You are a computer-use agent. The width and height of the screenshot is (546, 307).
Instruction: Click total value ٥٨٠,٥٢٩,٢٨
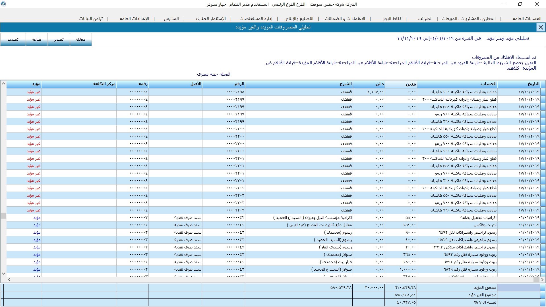coord(341,287)
